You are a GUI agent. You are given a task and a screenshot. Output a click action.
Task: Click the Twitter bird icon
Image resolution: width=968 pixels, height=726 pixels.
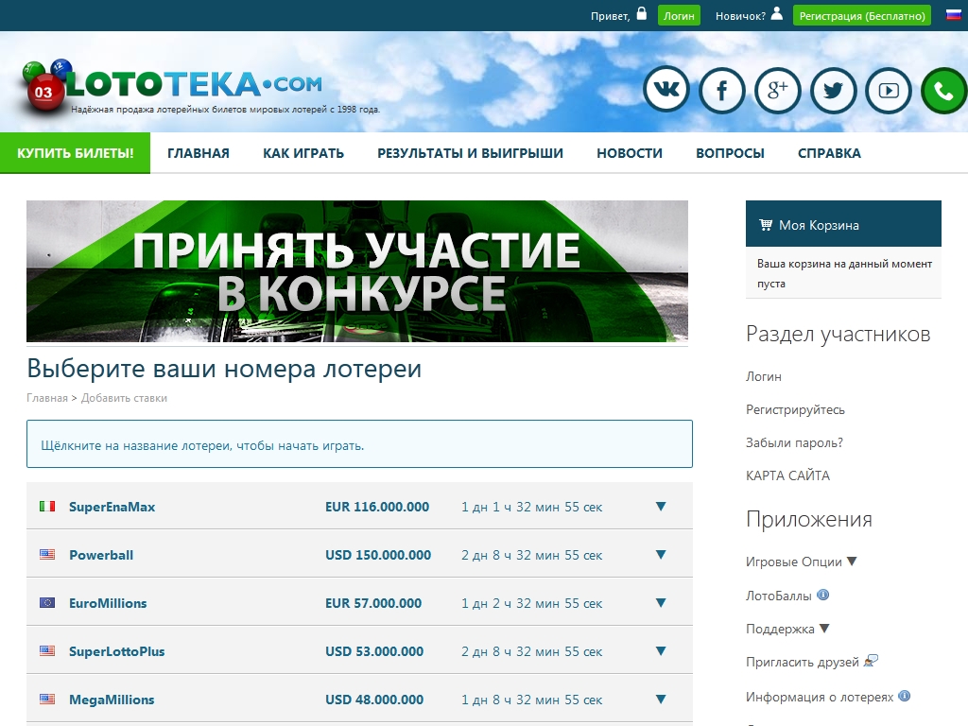click(833, 91)
